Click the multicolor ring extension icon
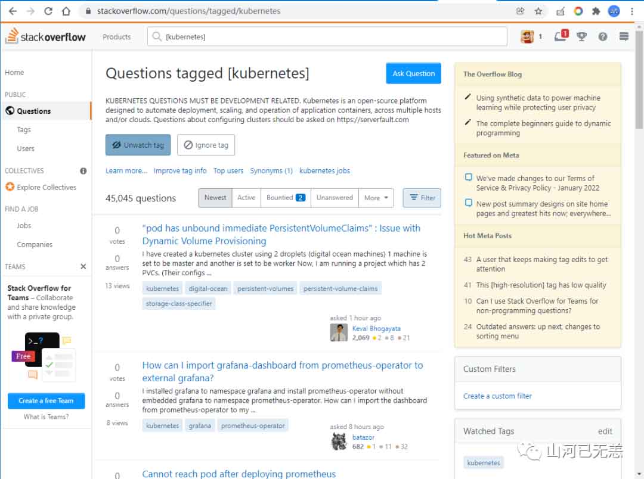644x479 pixels. pos(578,11)
